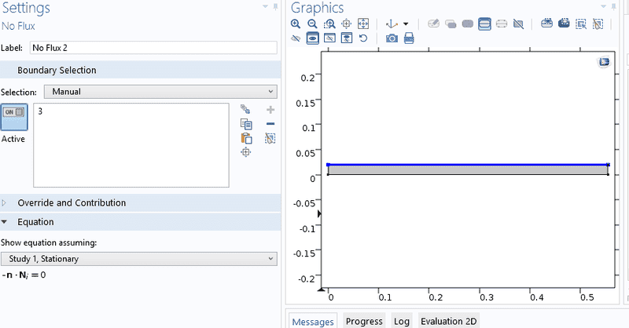This screenshot has width=629, height=328.
Task: Reset hiding with the circular arrow icon
Action: click(363, 38)
